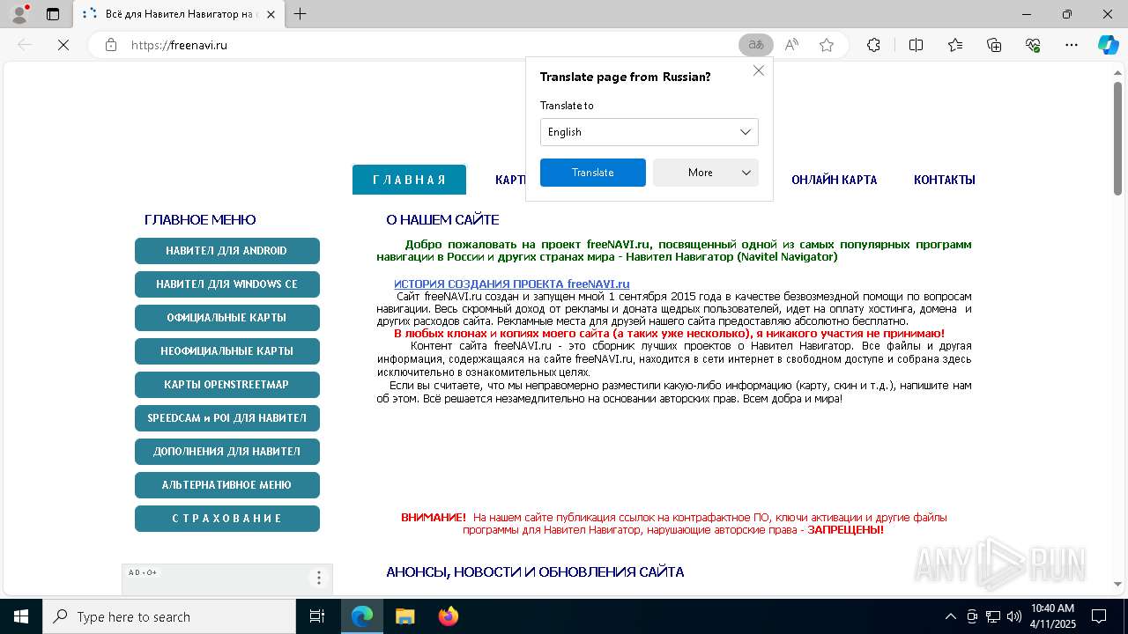Enable Split screen icon
The width and height of the screenshot is (1128, 634).
pos(916,45)
